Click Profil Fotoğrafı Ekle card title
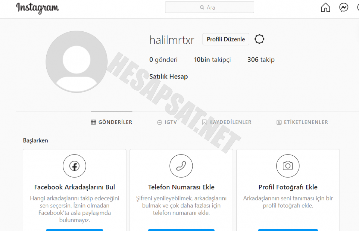 [288, 187]
